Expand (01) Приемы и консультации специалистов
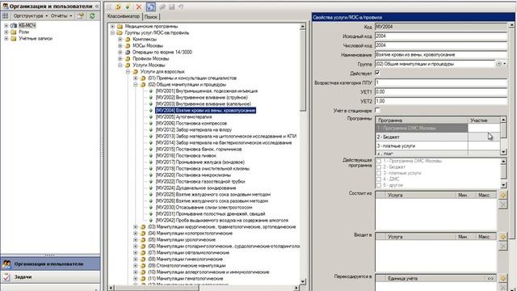Image resolution: width=517 pixels, height=291 pixels. pos(136,78)
